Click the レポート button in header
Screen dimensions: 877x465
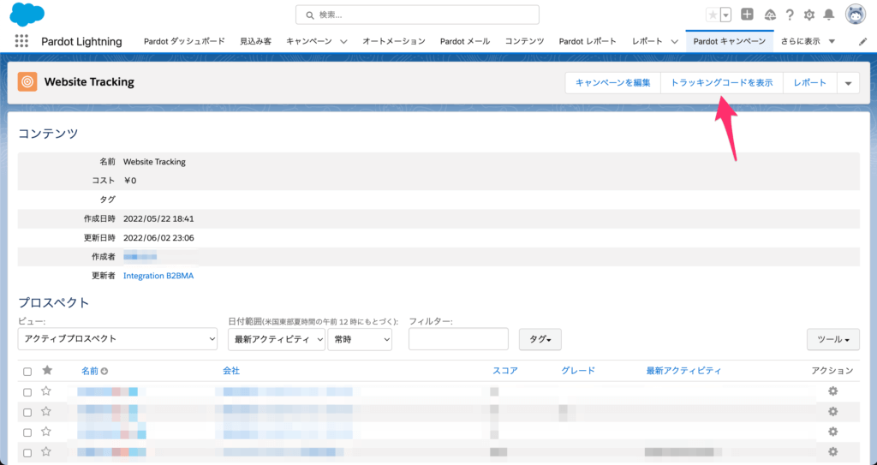click(810, 83)
